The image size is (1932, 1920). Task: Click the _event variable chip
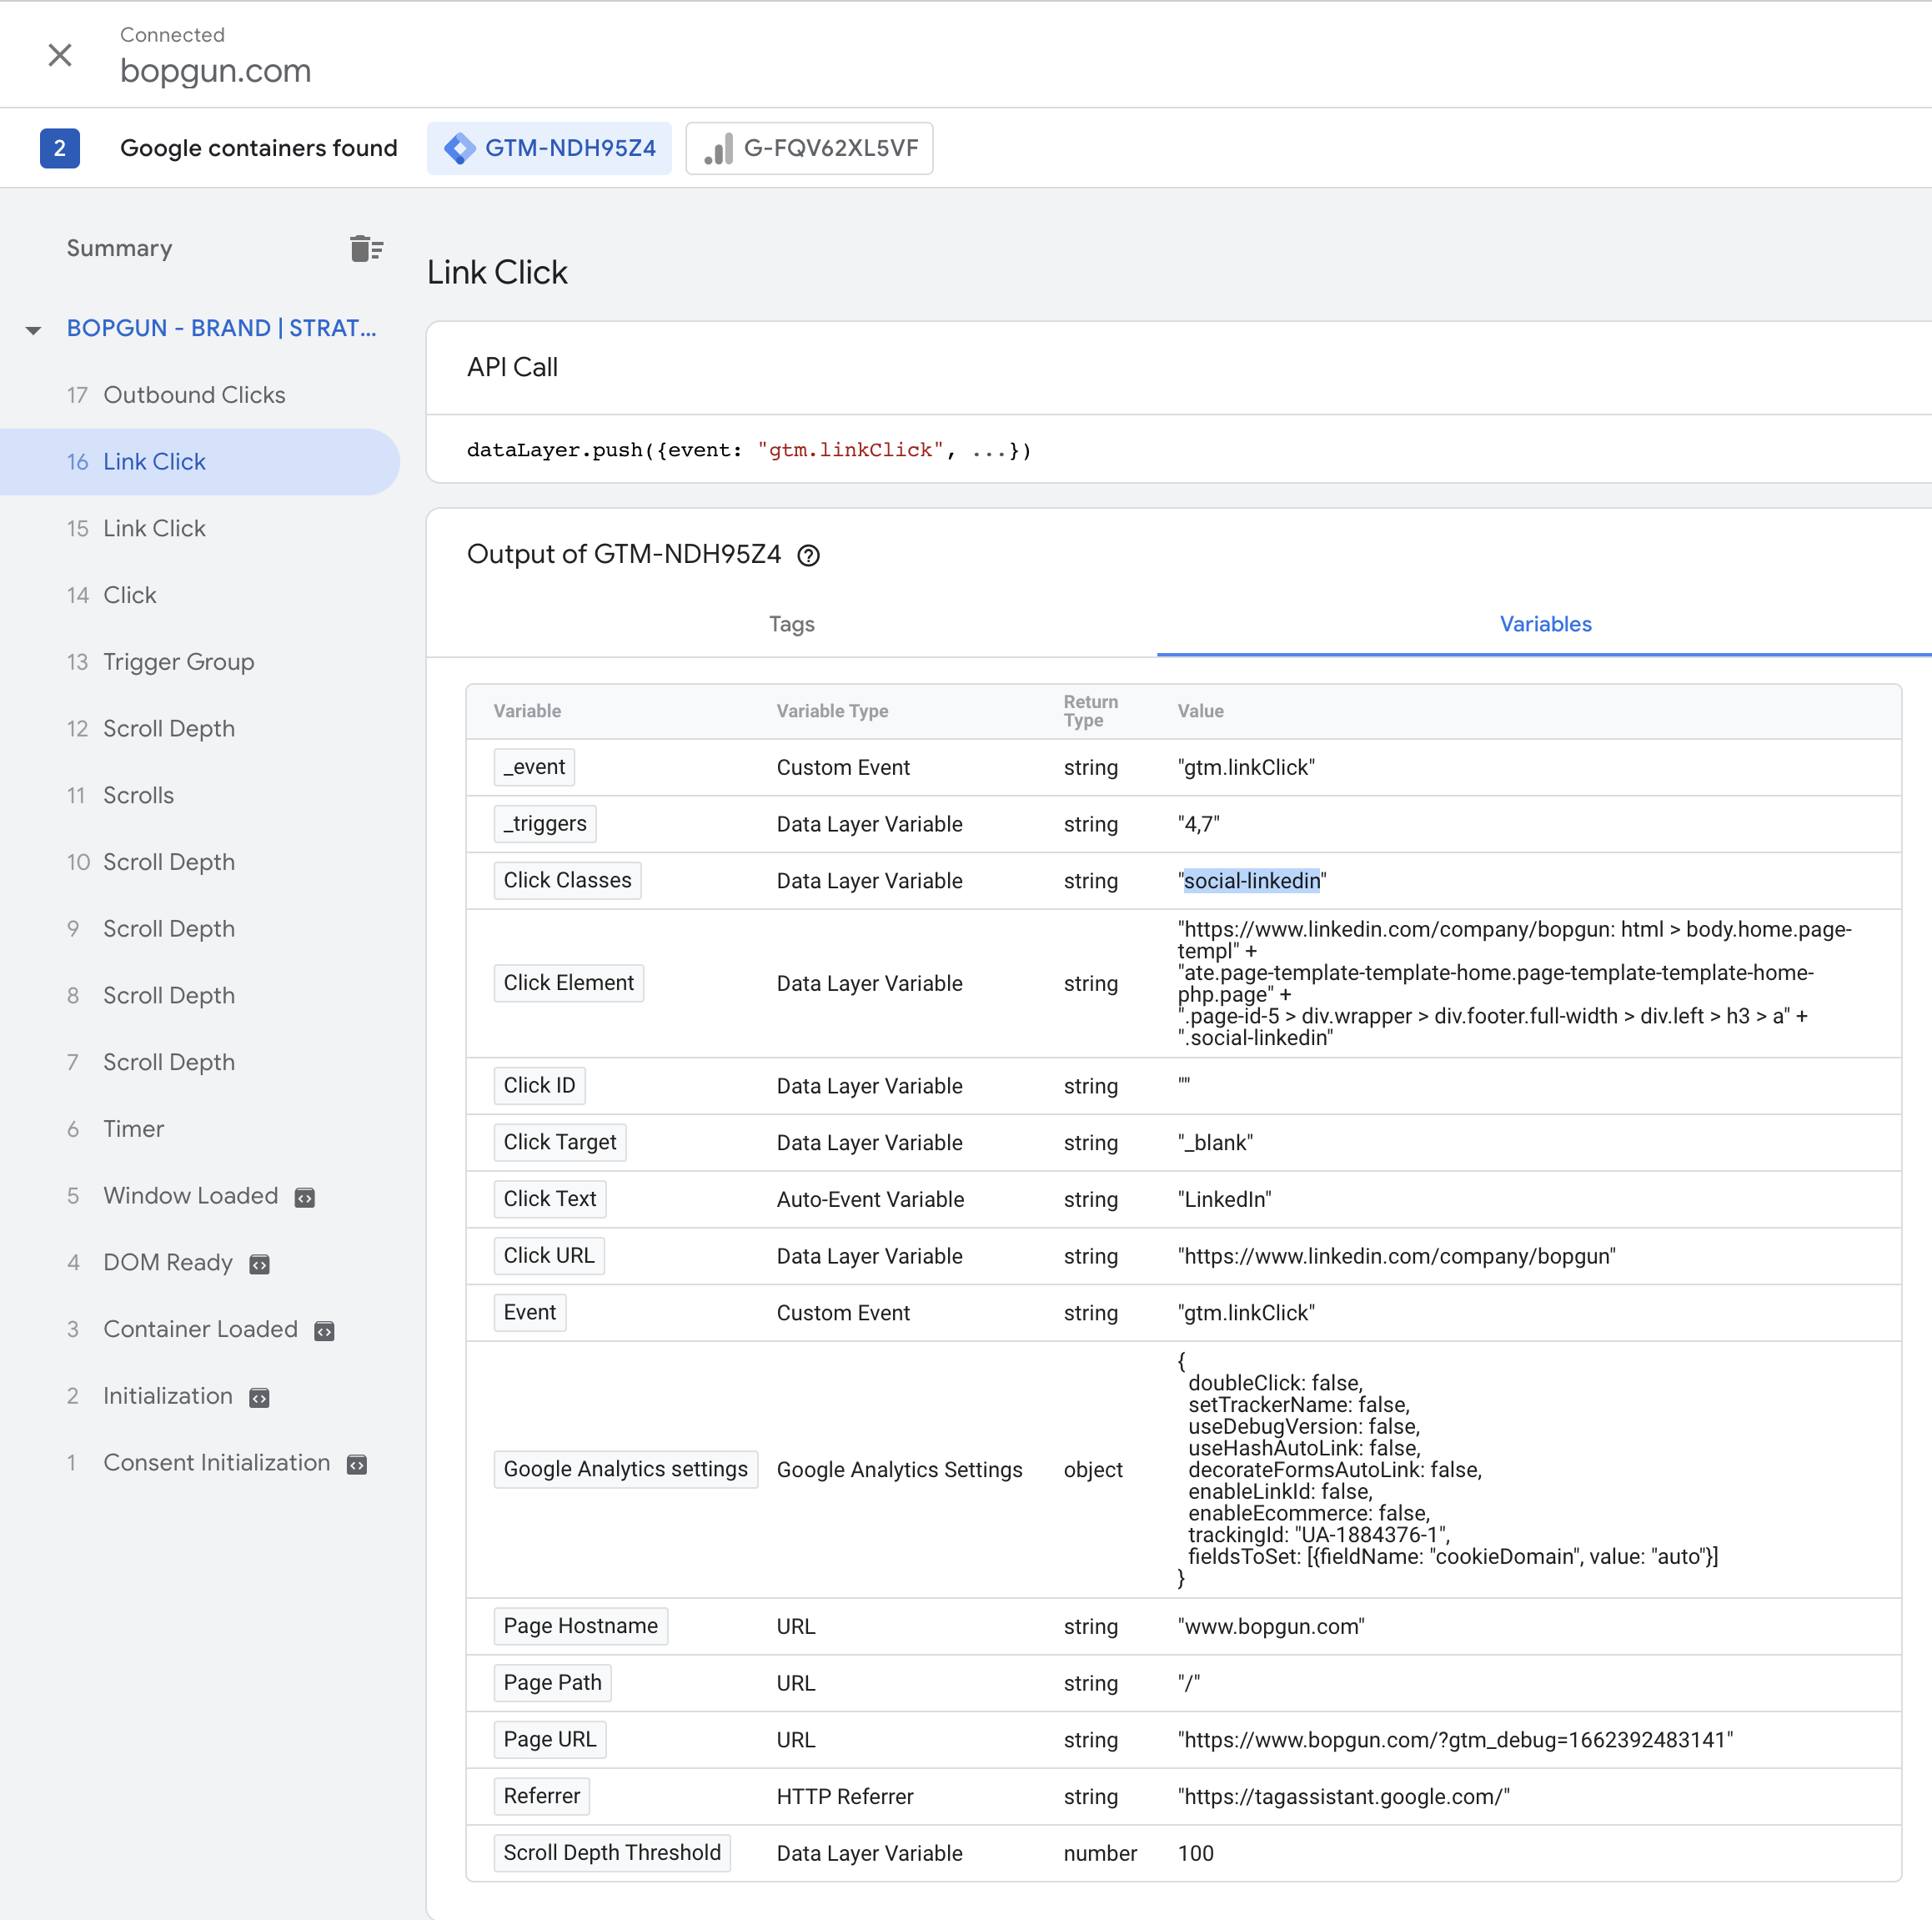pyautogui.click(x=534, y=767)
